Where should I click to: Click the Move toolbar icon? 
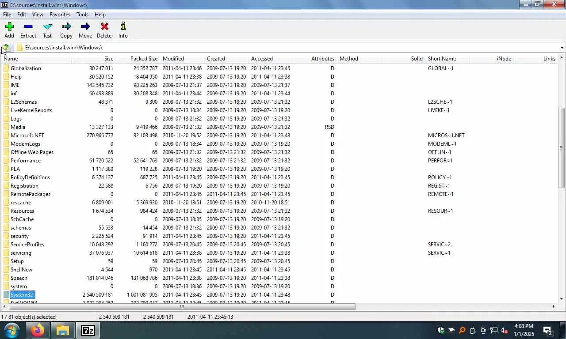point(85,30)
